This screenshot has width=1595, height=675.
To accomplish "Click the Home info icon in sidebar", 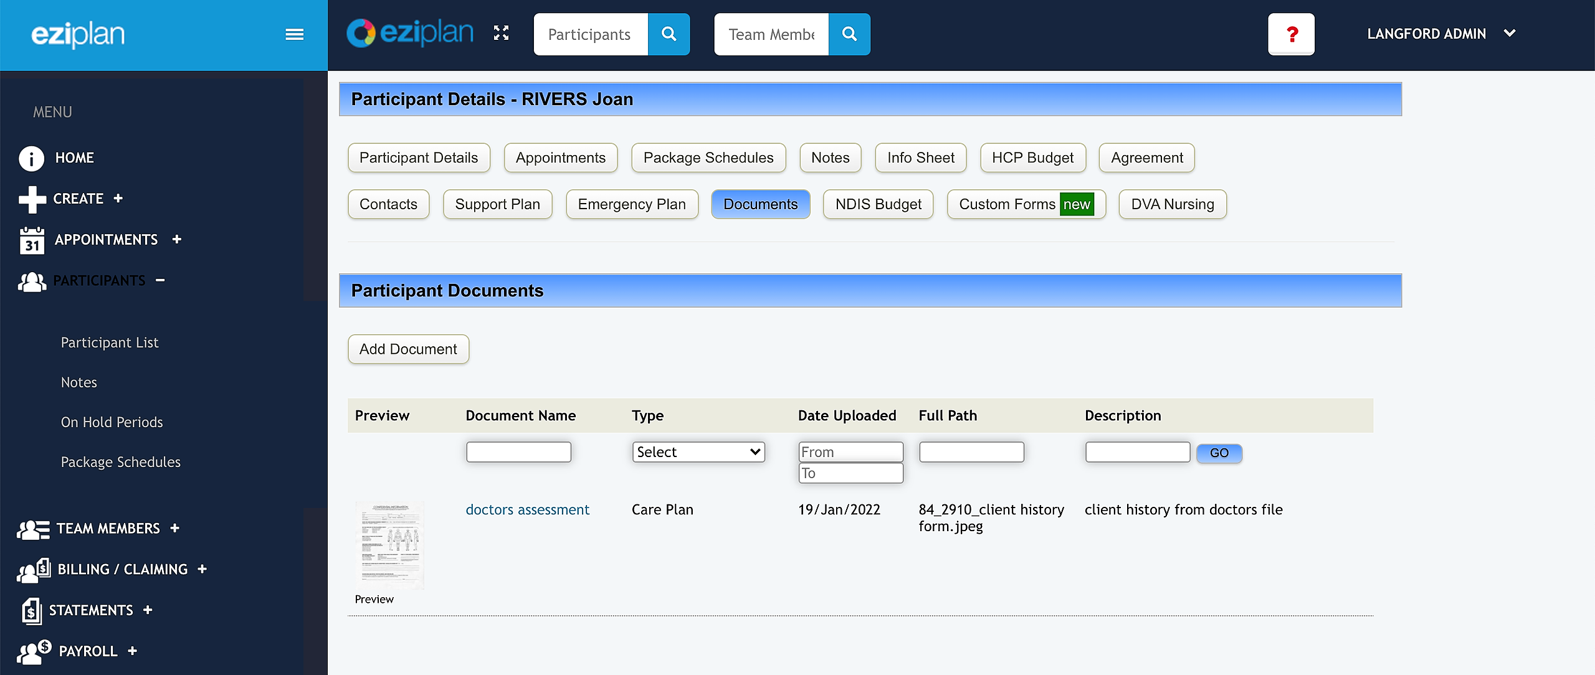I will pos(31,158).
